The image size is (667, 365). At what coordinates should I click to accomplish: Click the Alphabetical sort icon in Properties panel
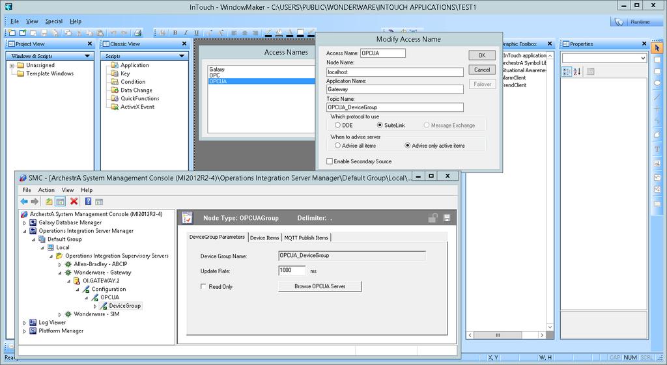pos(577,72)
